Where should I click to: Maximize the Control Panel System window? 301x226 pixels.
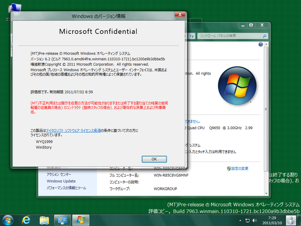251,25
